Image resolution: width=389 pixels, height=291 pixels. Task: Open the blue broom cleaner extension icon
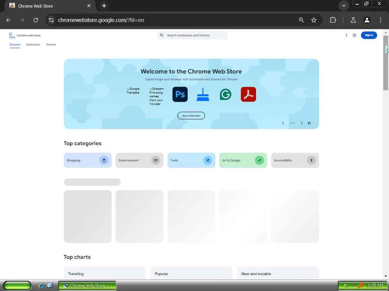pyautogui.click(x=203, y=94)
